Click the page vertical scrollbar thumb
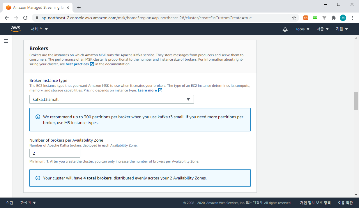The width and height of the screenshot is (359, 208). [x=356, y=101]
